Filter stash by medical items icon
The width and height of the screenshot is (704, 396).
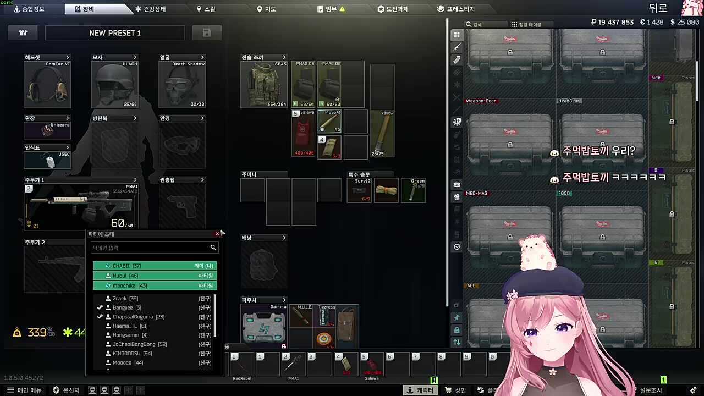point(457,122)
